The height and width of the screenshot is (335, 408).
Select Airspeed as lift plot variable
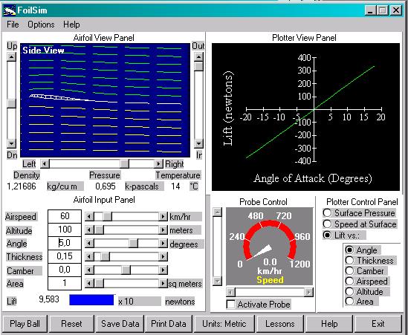[349, 282]
